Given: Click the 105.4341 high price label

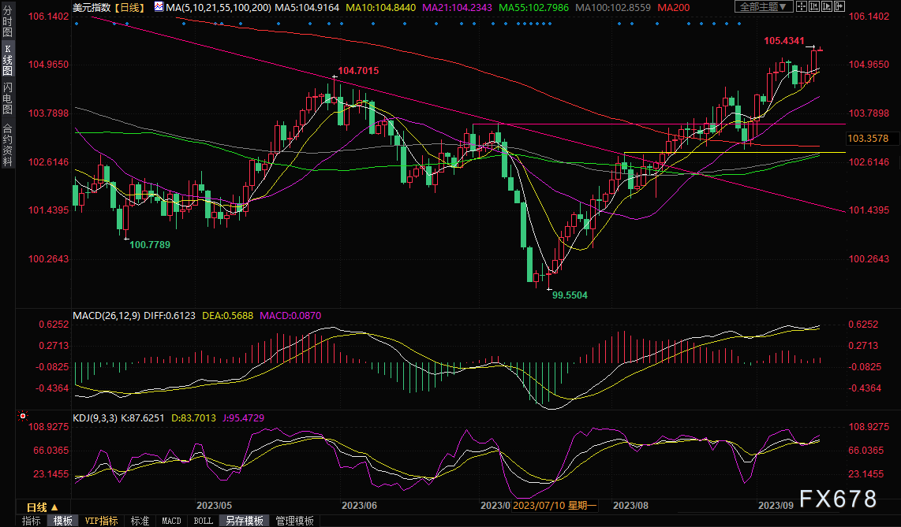Looking at the screenshot, I should [783, 41].
